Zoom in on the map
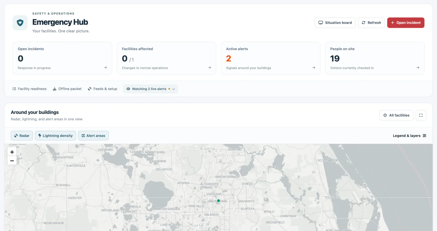The width and height of the screenshot is (437, 231). point(12,152)
